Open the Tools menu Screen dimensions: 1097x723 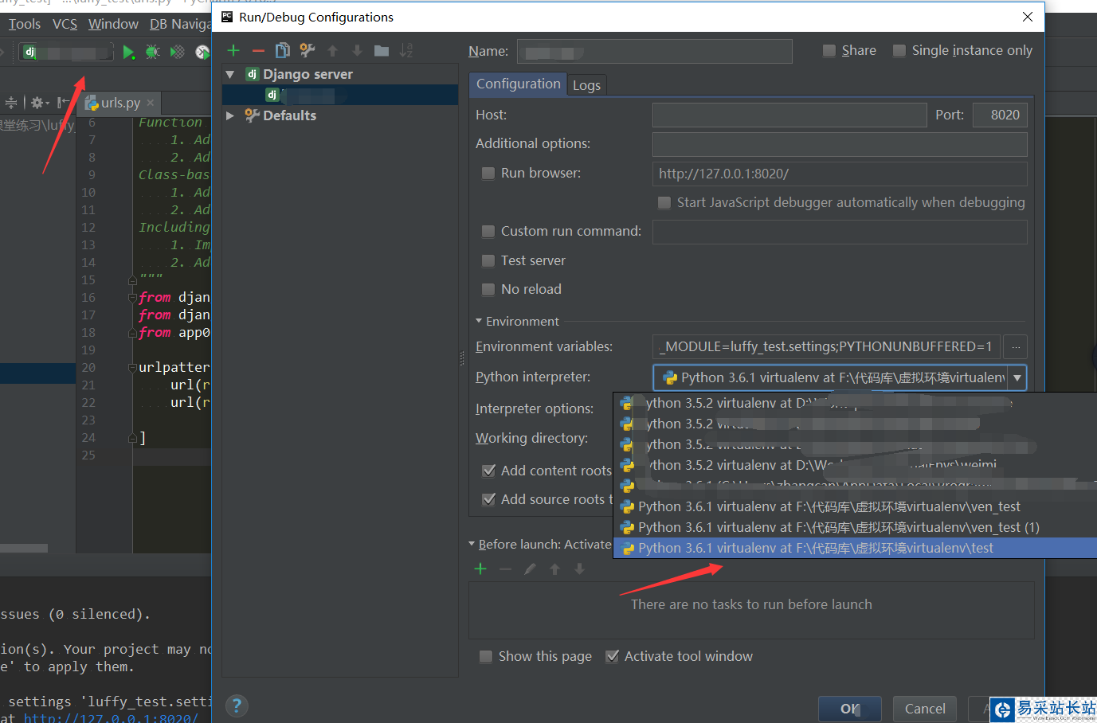tap(25, 24)
